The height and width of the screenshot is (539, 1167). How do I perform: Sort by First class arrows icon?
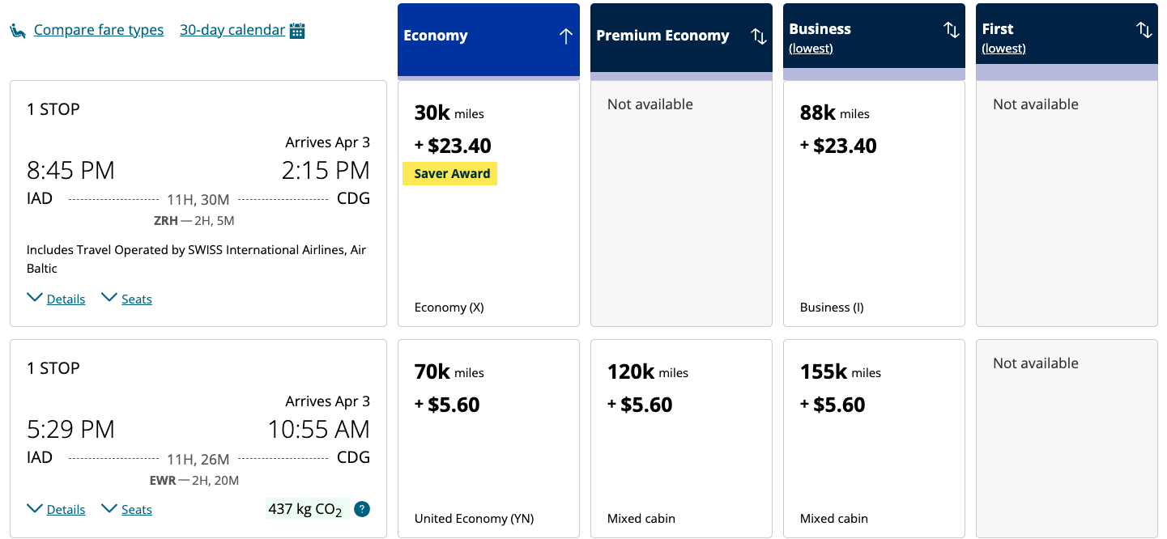point(1144,30)
